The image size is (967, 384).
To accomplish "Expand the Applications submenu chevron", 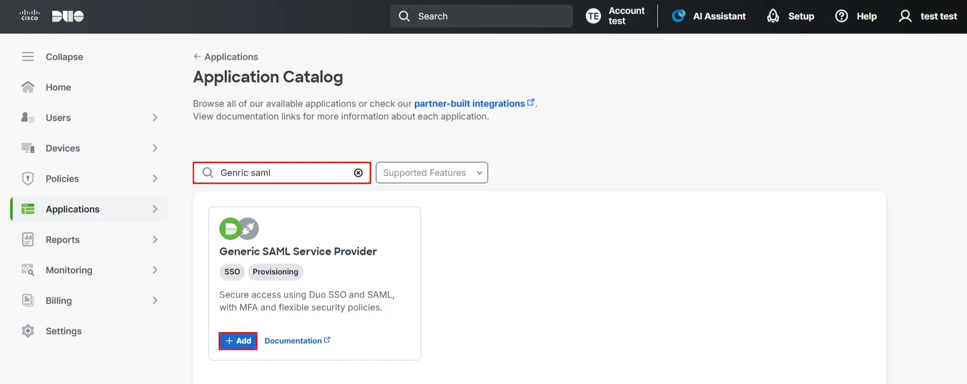I will 155,209.
